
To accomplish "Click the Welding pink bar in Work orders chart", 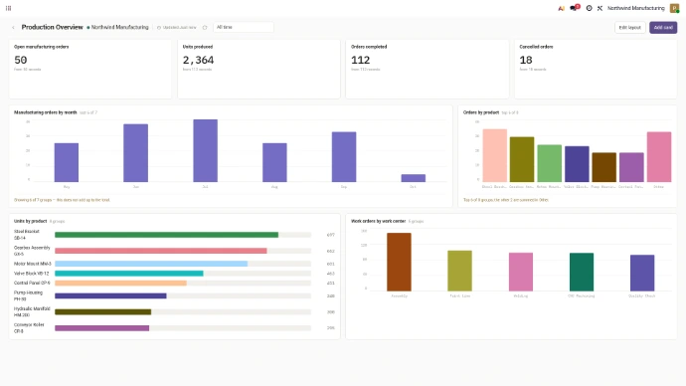I will (x=521, y=272).
